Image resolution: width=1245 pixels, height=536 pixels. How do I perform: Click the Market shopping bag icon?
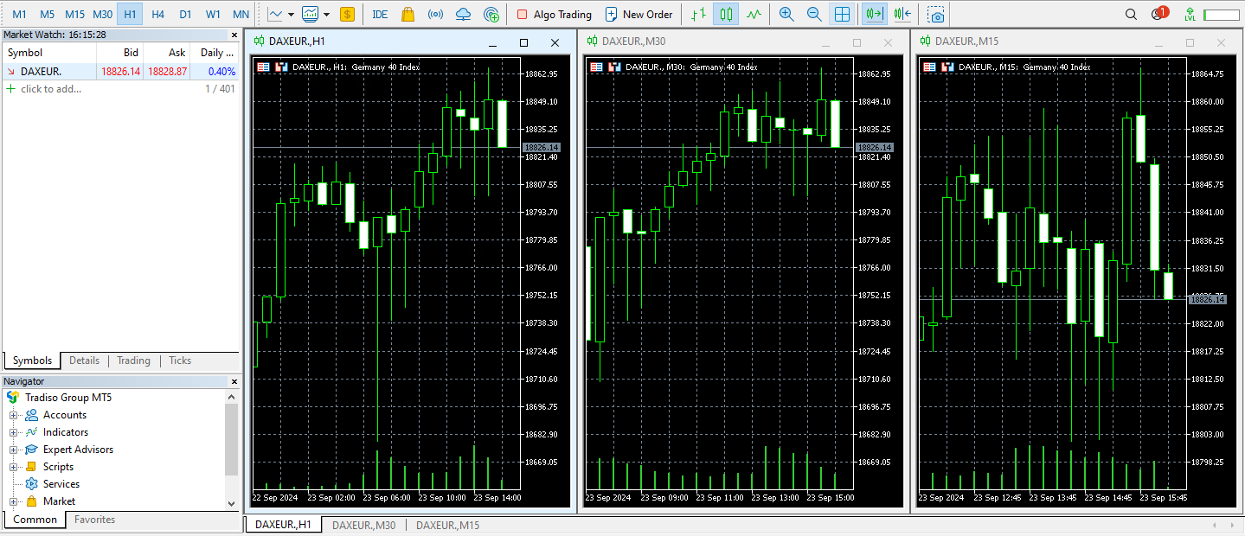[x=408, y=14]
